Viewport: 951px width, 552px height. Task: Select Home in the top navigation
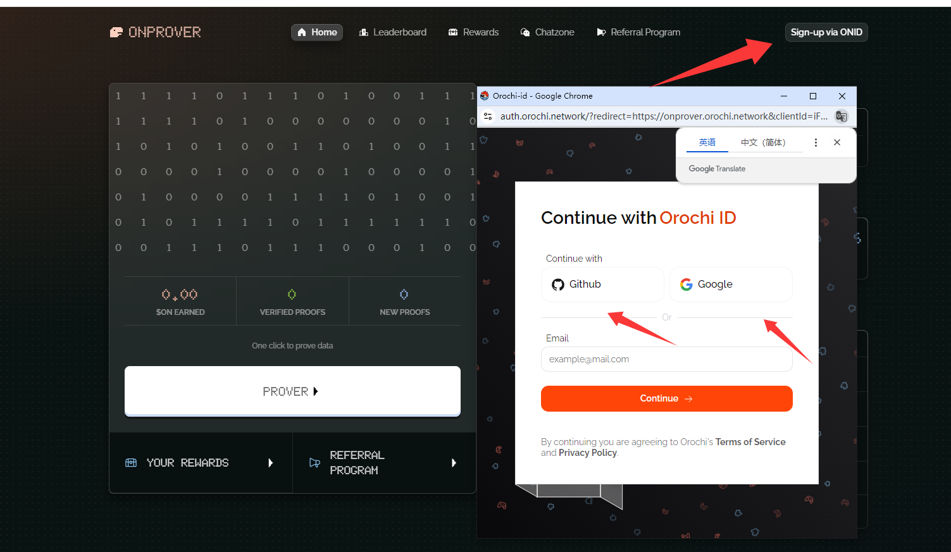click(316, 32)
